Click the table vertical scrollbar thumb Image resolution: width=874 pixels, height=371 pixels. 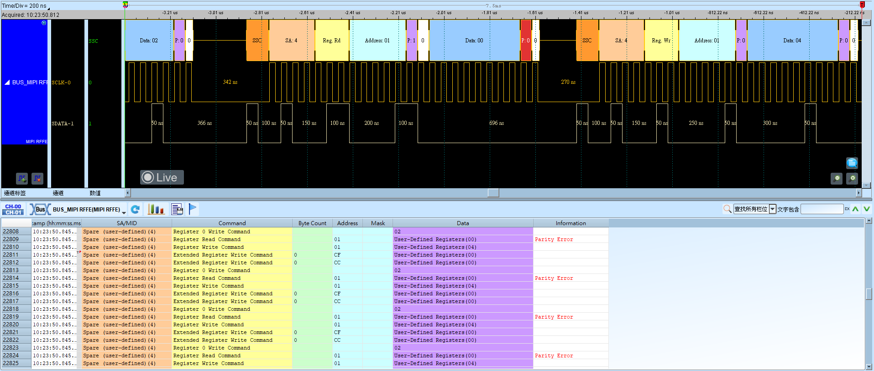pos(869,294)
